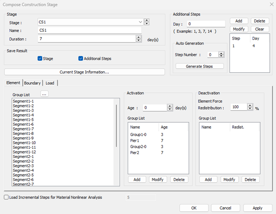Increase Redistribution percentage spinner
This screenshot has height=214, width=276.
pos(250,105)
